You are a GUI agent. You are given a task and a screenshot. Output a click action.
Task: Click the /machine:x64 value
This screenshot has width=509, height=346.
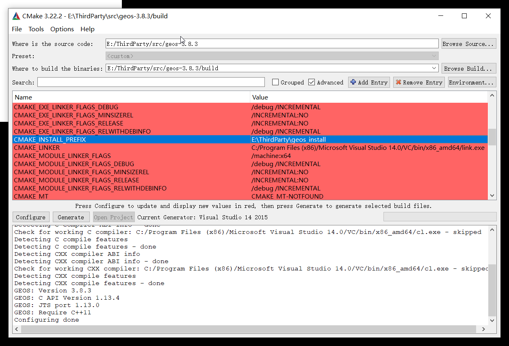point(271,156)
